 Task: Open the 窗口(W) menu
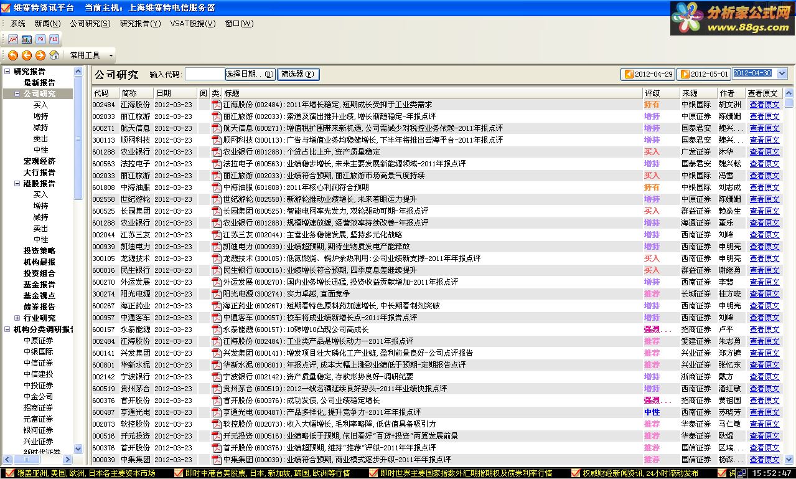(240, 24)
